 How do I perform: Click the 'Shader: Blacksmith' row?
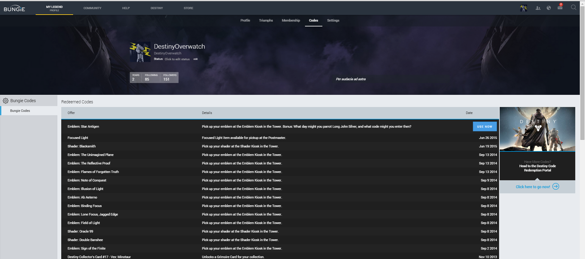[x=280, y=146]
